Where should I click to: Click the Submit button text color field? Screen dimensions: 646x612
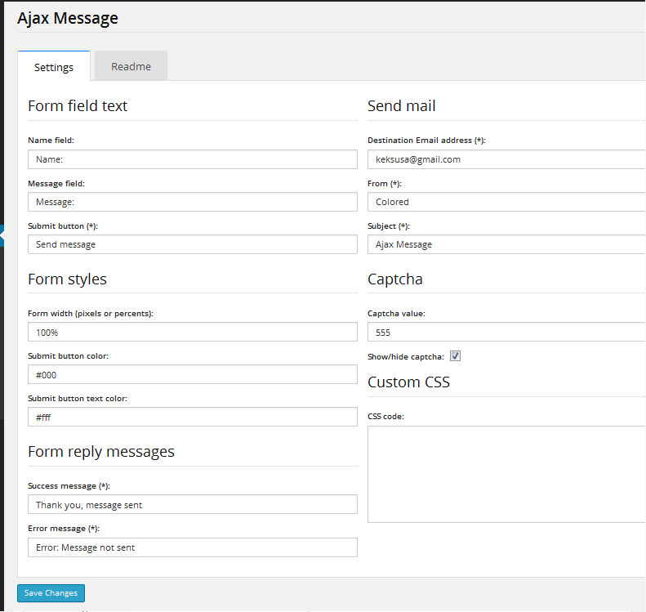(x=193, y=418)
